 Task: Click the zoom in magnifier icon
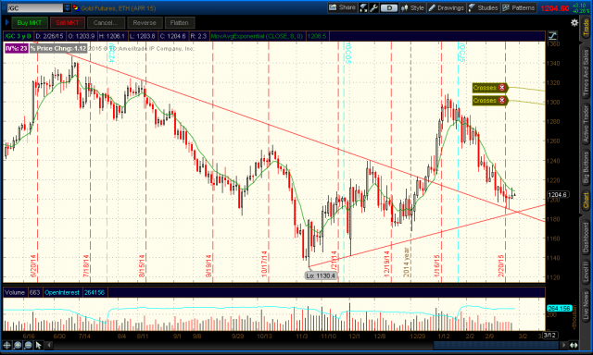[x=18, y=345]
